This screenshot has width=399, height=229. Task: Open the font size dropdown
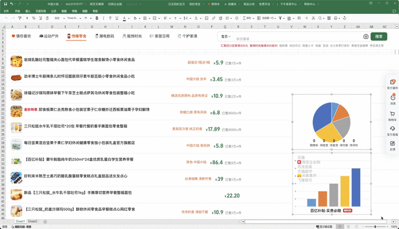[x=87, y=18]
